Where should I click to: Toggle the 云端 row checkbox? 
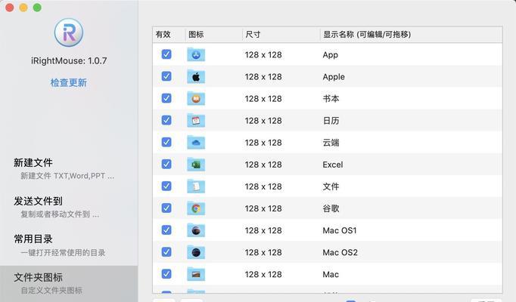(x=166, y=142)
